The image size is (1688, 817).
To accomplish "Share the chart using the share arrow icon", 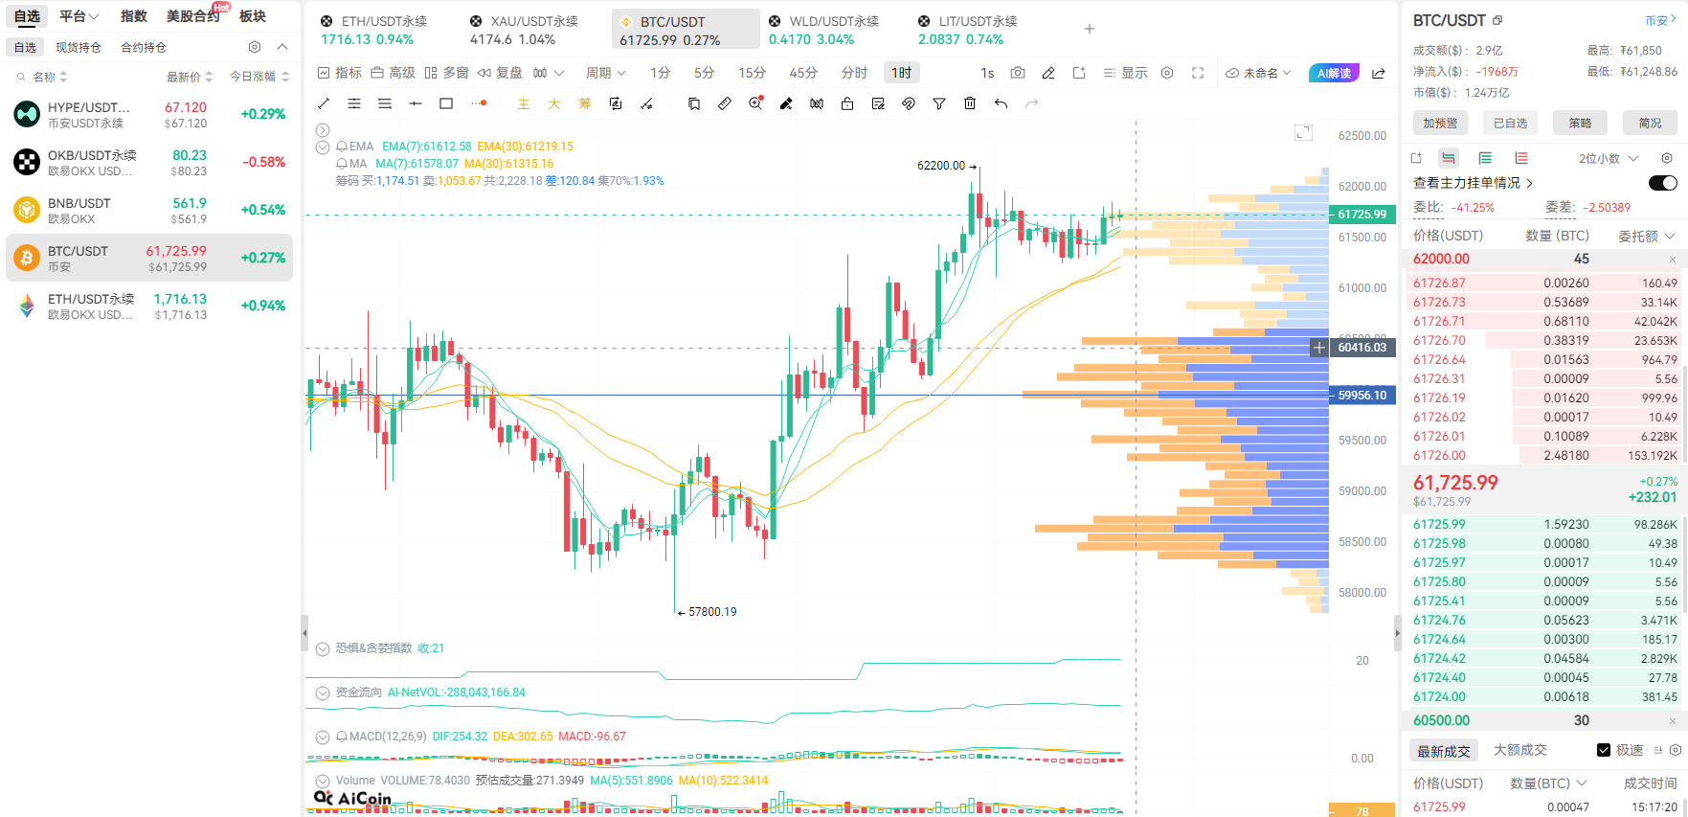I will pos(1379,73).
